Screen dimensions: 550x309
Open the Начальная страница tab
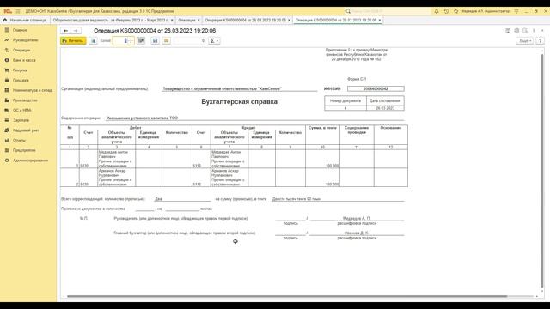[25, 21]
